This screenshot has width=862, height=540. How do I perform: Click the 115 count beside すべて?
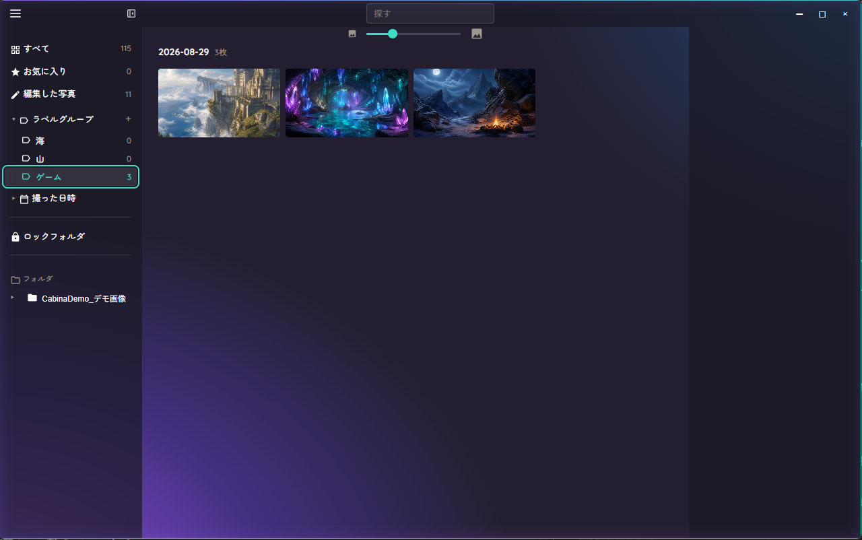pos(126,49)
